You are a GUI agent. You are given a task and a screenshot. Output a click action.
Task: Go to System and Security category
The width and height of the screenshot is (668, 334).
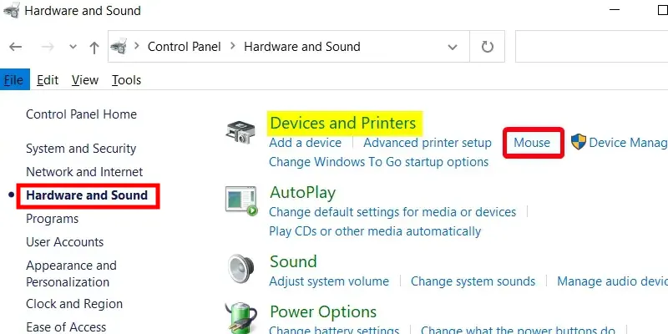(81, 149)
